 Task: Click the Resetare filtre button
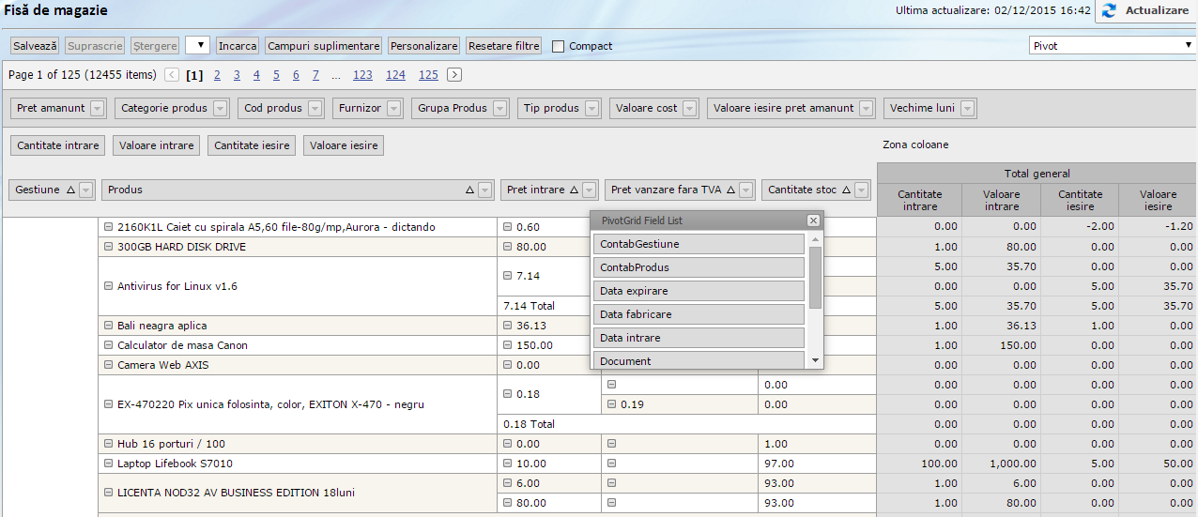tap(503, 45)
